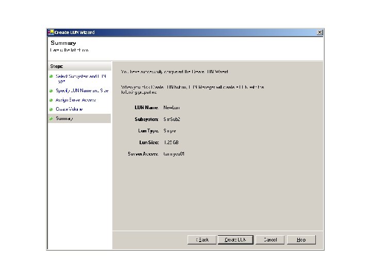Click the Server Access value
The height and width of the screenshot is (278, 371).
(174, 154)
